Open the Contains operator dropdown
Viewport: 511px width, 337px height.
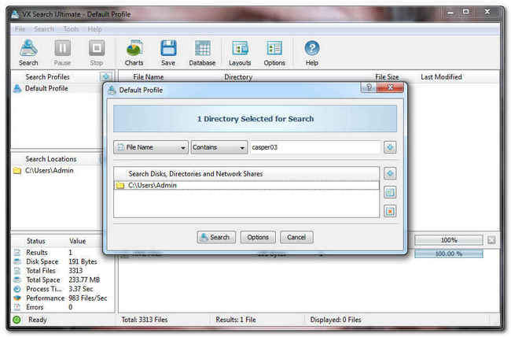click(x=219, y=147)
